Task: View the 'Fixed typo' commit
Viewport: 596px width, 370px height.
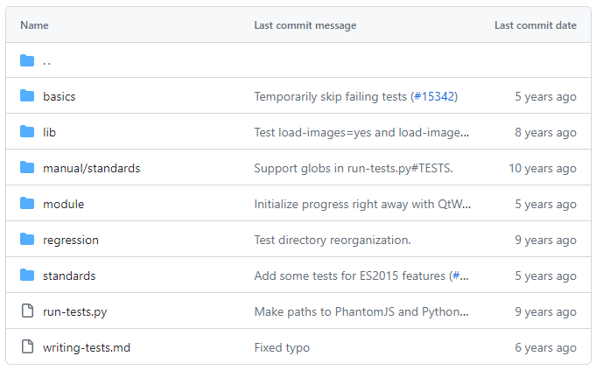Action: (x=282, y=347)
